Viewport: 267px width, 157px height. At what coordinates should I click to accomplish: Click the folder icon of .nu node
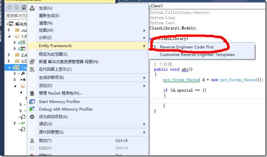coord(17,30)
